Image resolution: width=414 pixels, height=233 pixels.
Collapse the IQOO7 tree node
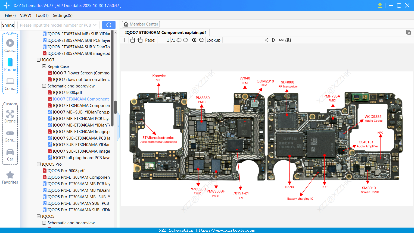(x=38, y=60)
